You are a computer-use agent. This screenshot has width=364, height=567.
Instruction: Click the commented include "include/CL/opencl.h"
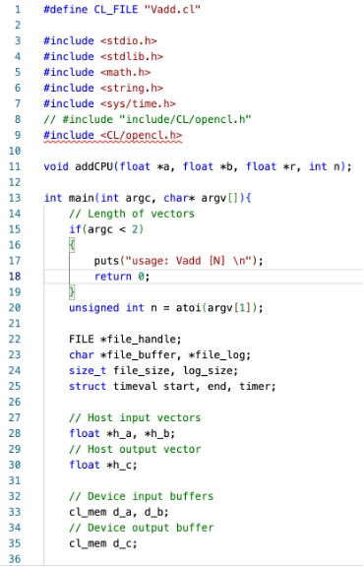click(x=185, y=119)
